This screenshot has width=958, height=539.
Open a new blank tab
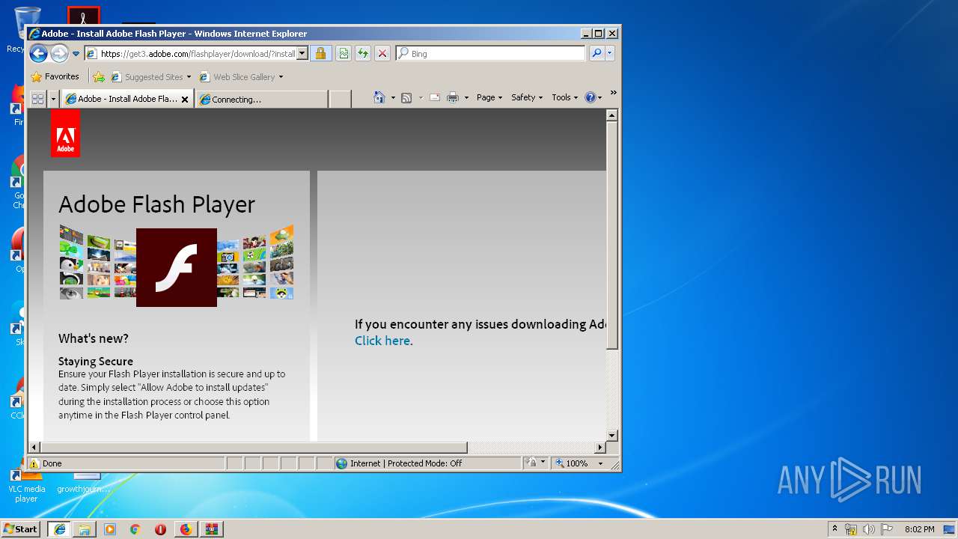point(341,99)
